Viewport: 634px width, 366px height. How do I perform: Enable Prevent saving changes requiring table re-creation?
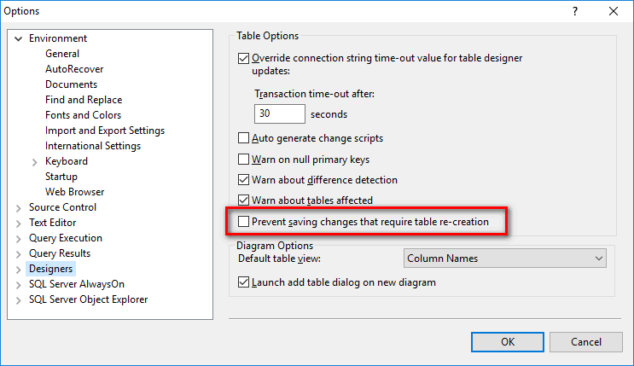click(245, 222)
